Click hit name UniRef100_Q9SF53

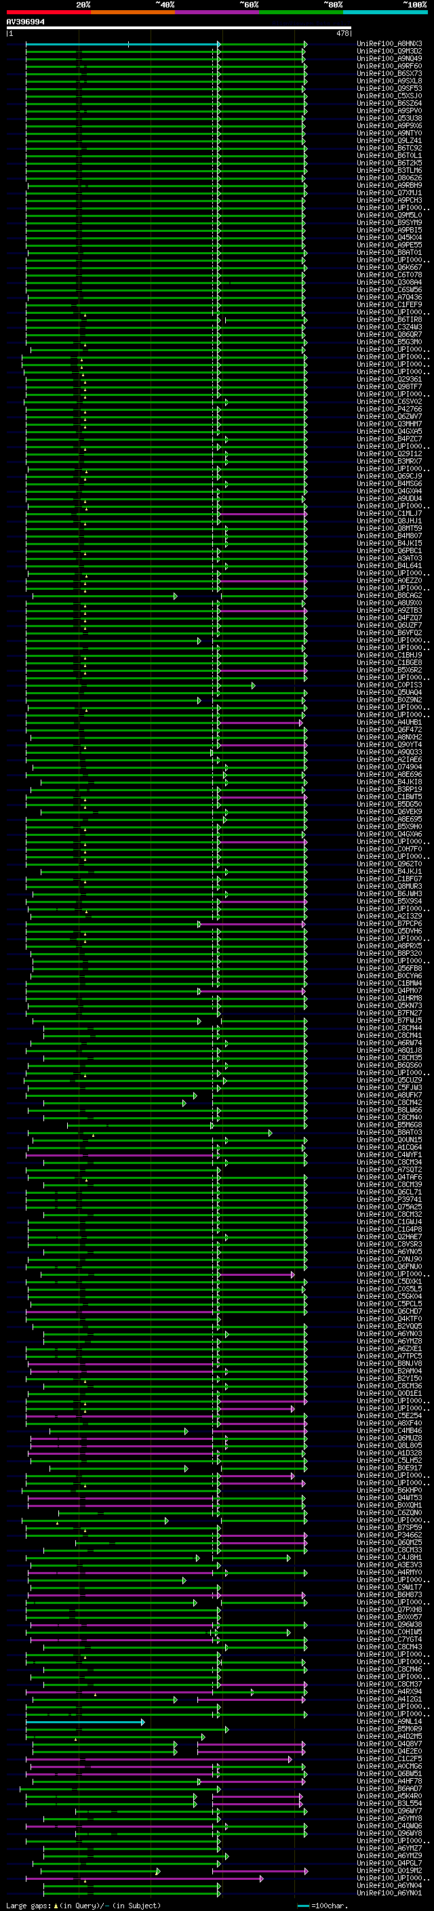click(x=389, y=88)
